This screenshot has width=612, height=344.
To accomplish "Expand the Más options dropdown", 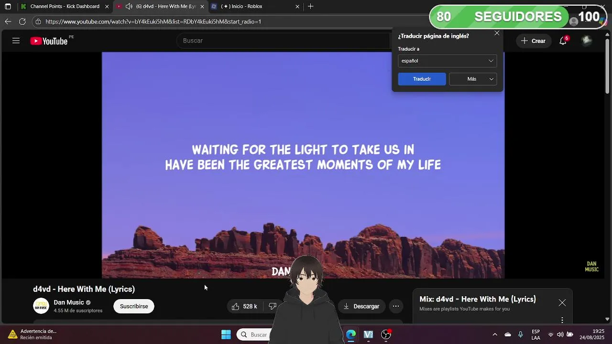I will click(473, 79).
